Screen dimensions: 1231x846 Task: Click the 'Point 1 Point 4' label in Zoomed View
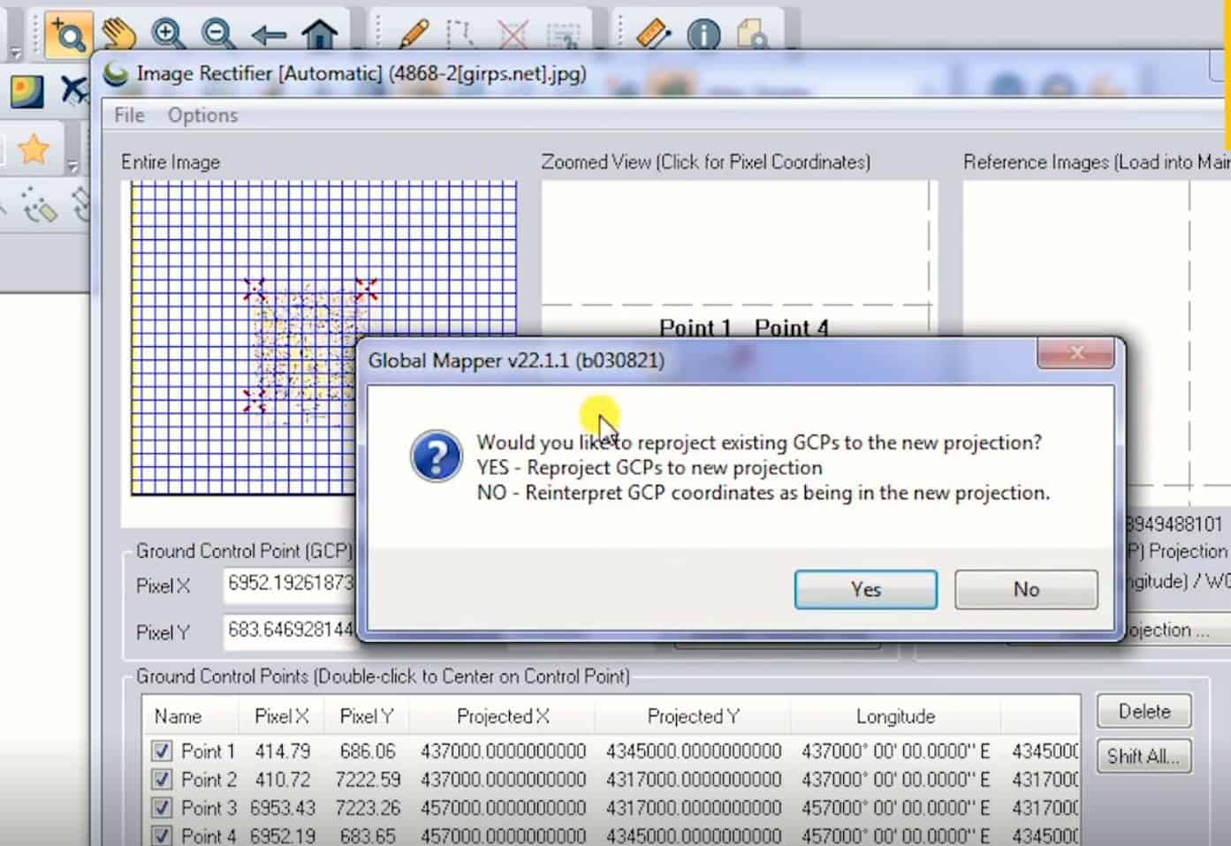(x=744, y=328)
